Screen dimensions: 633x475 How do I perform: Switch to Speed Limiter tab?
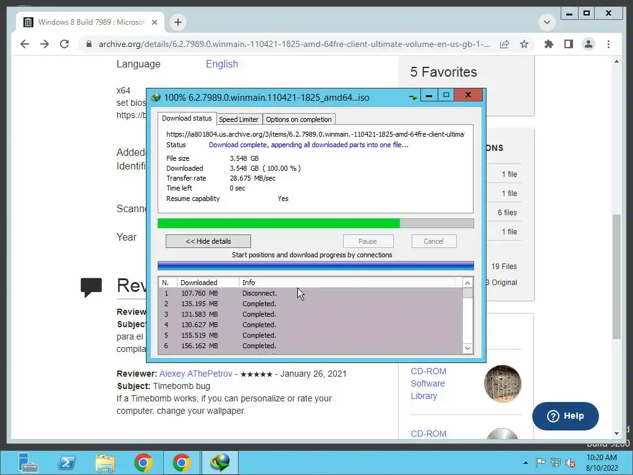[239, 119]
